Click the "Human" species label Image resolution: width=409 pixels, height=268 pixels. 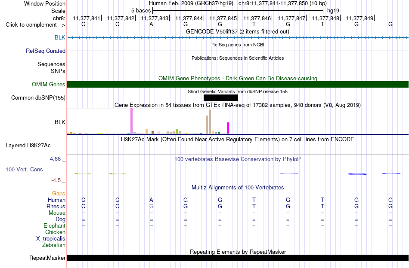point(56,200)
